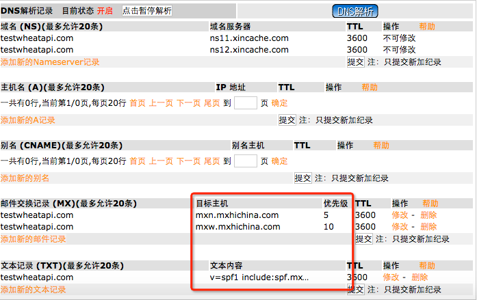Click the page number field in 主机名 (A) section
This screenshot has width=477, height=300.
coord(246,103)
